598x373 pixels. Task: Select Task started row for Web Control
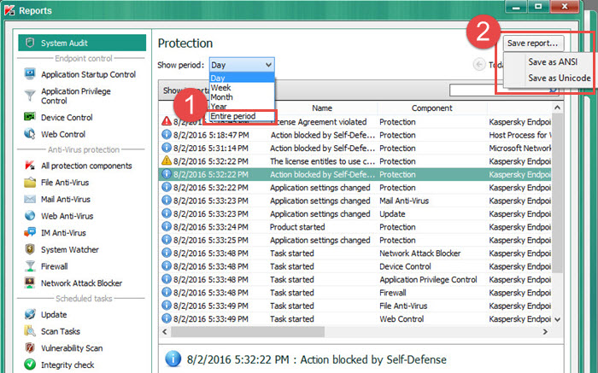point(355,319)
